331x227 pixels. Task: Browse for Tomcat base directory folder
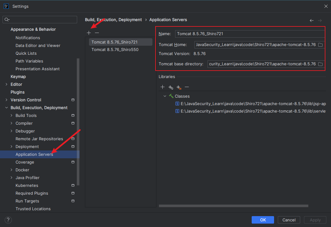pyautogui.click(x=320, y=64)
